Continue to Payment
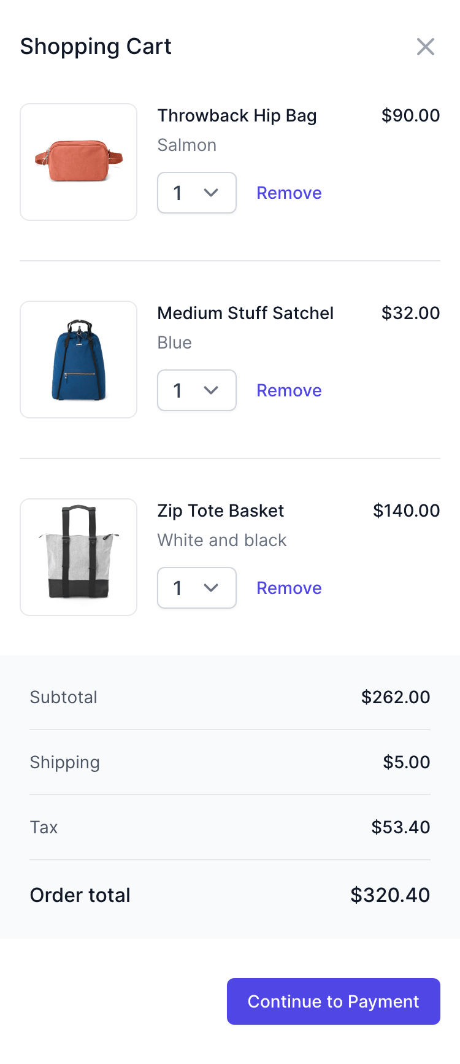This screenshot has width=460, height=1064. tap(334, 1001)
